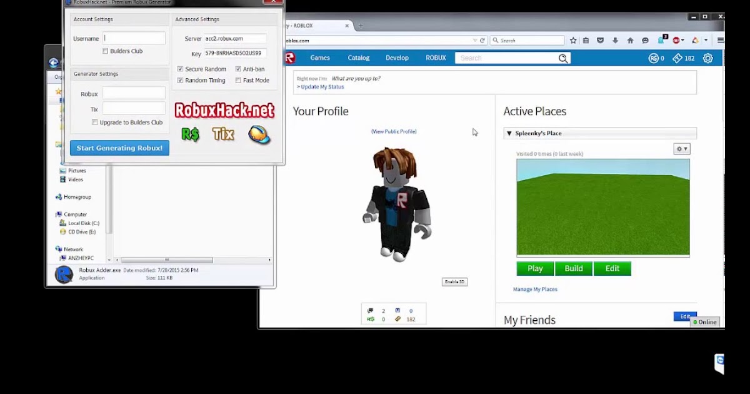The width and height of the screenshot is (750, 394).
Task: Go to browser home page icon
Action: [630, 40]
